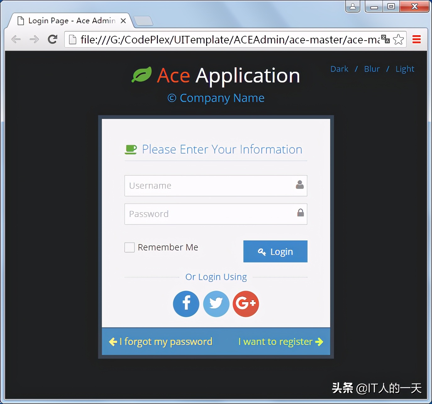Click the user icon in Username field
Viewport: 432px width, 404px height.
click(300, 185)
